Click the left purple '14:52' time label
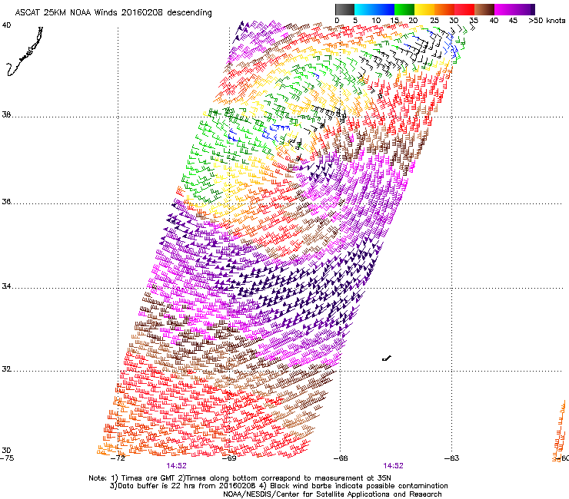This screenshot has width=569, height=499. click(176, 466)
